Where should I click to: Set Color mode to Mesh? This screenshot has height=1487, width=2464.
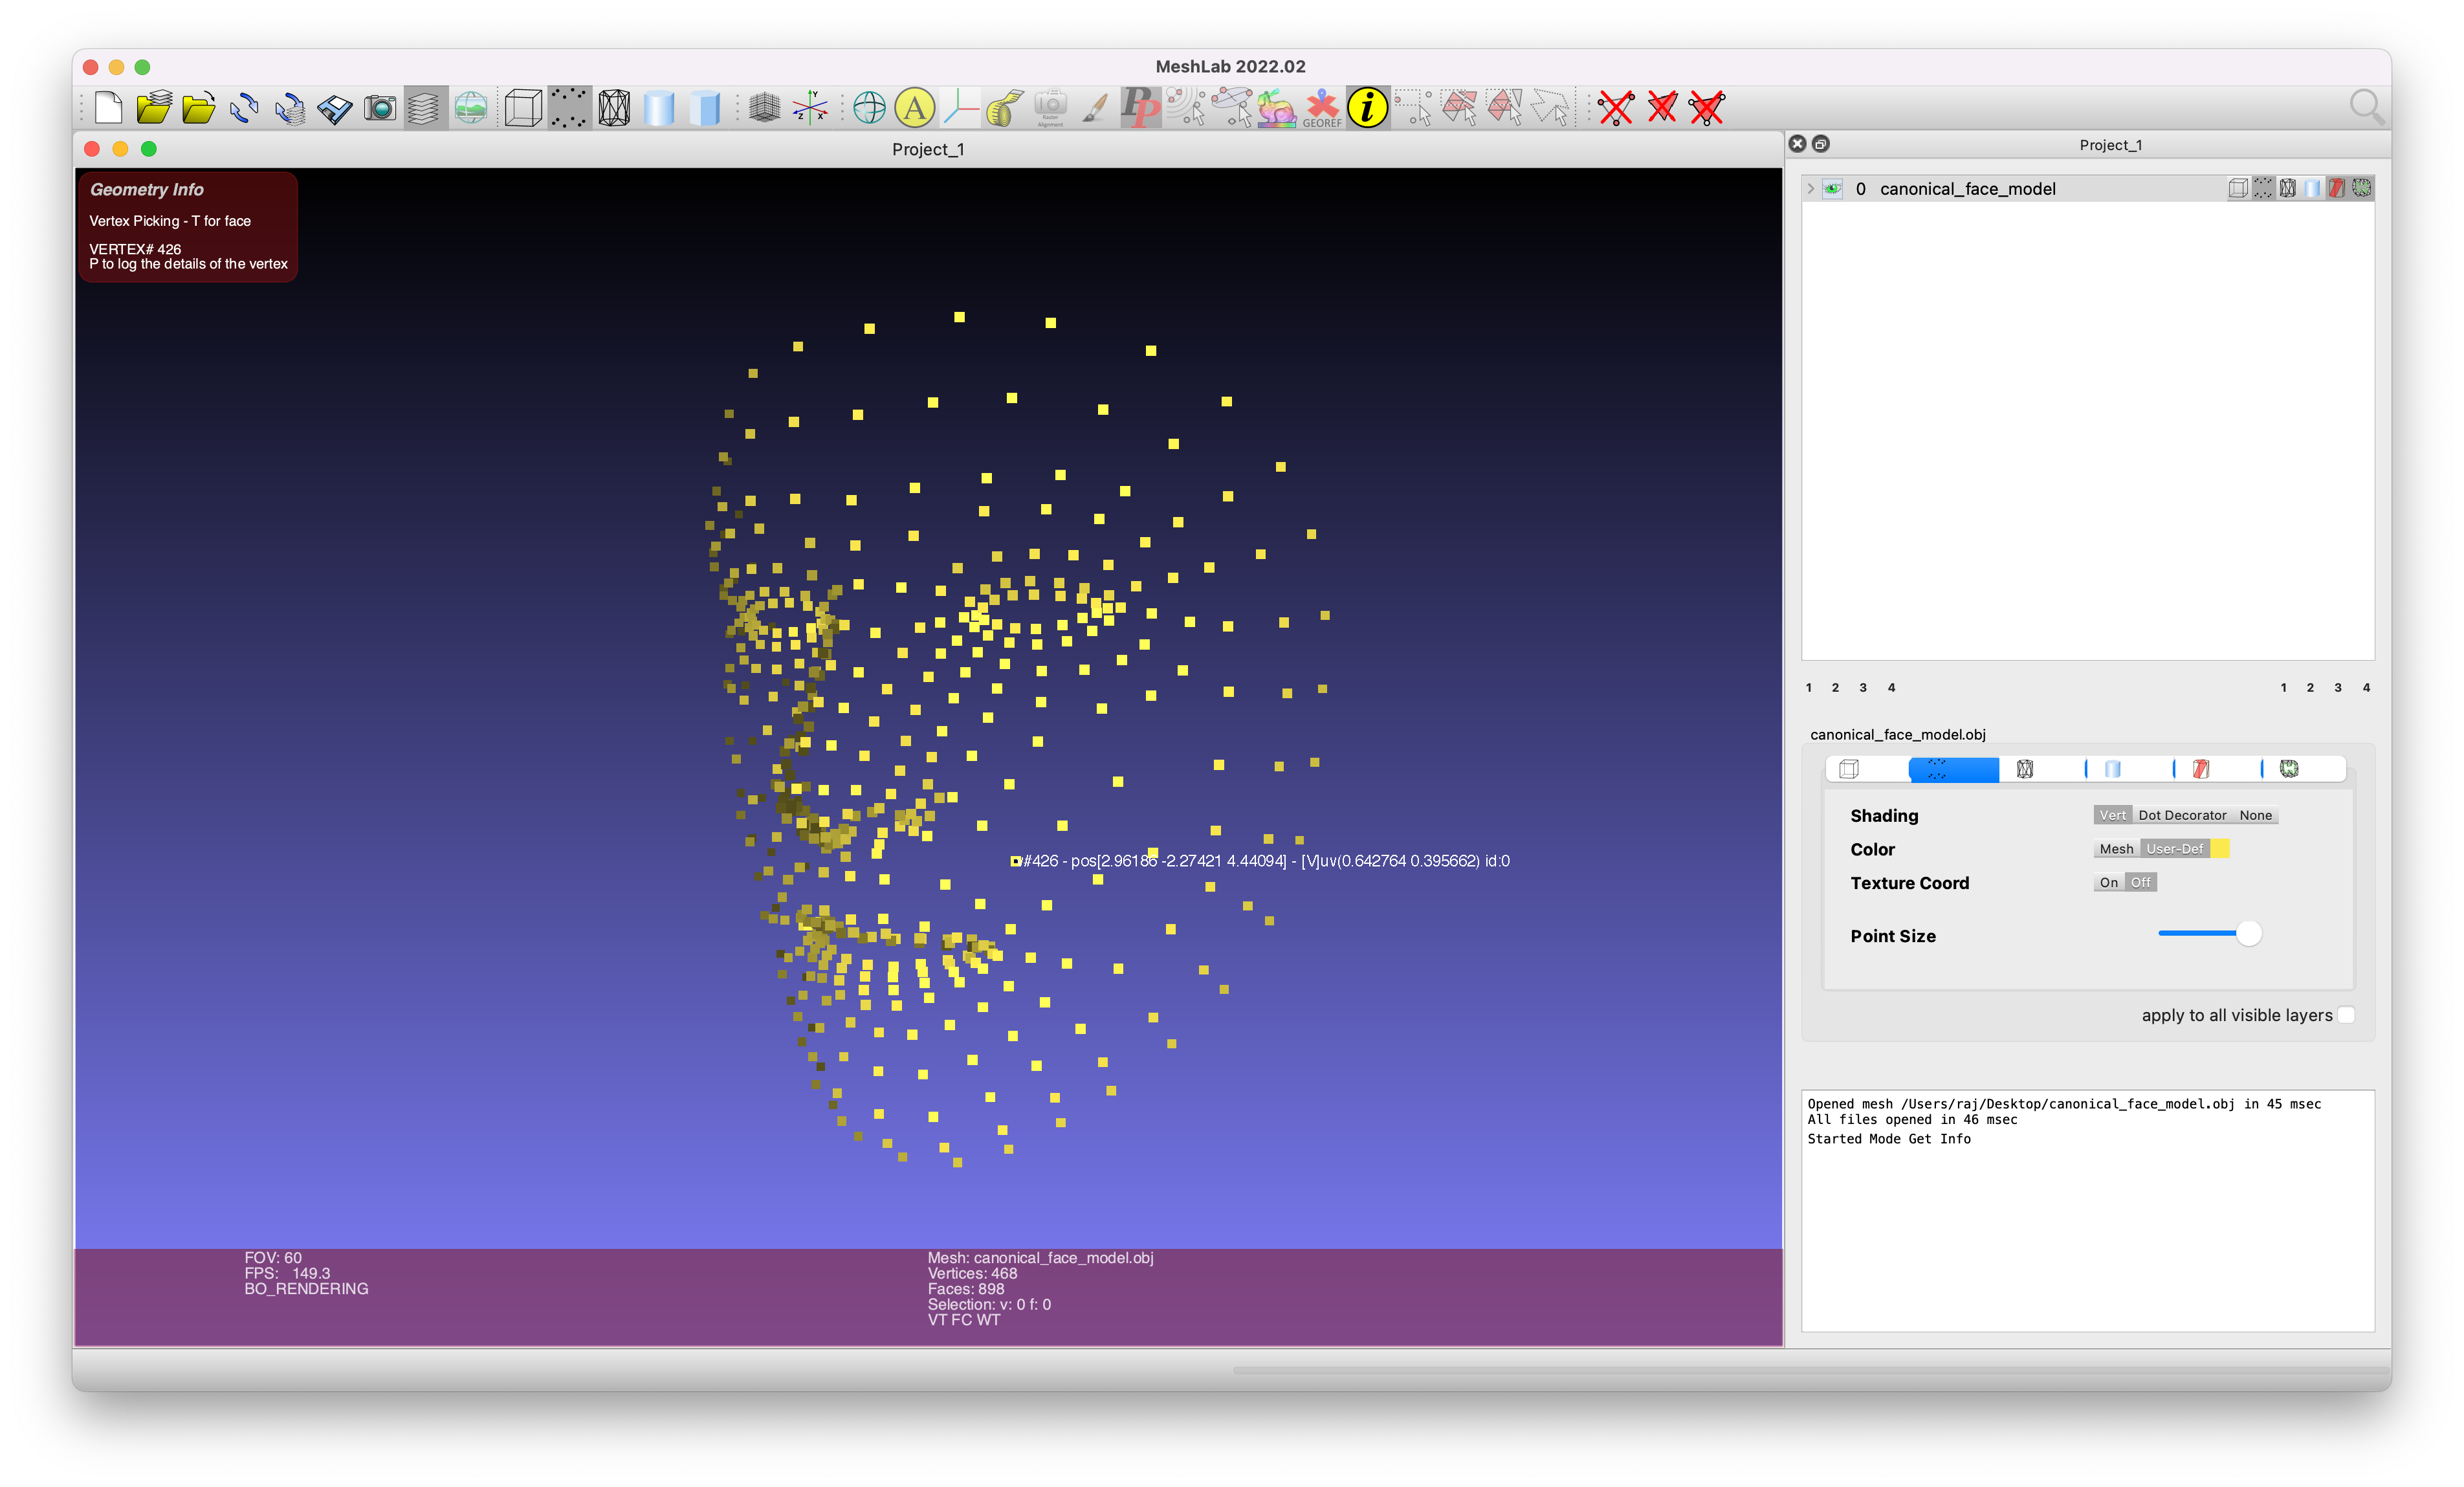tap(2116, 849)
